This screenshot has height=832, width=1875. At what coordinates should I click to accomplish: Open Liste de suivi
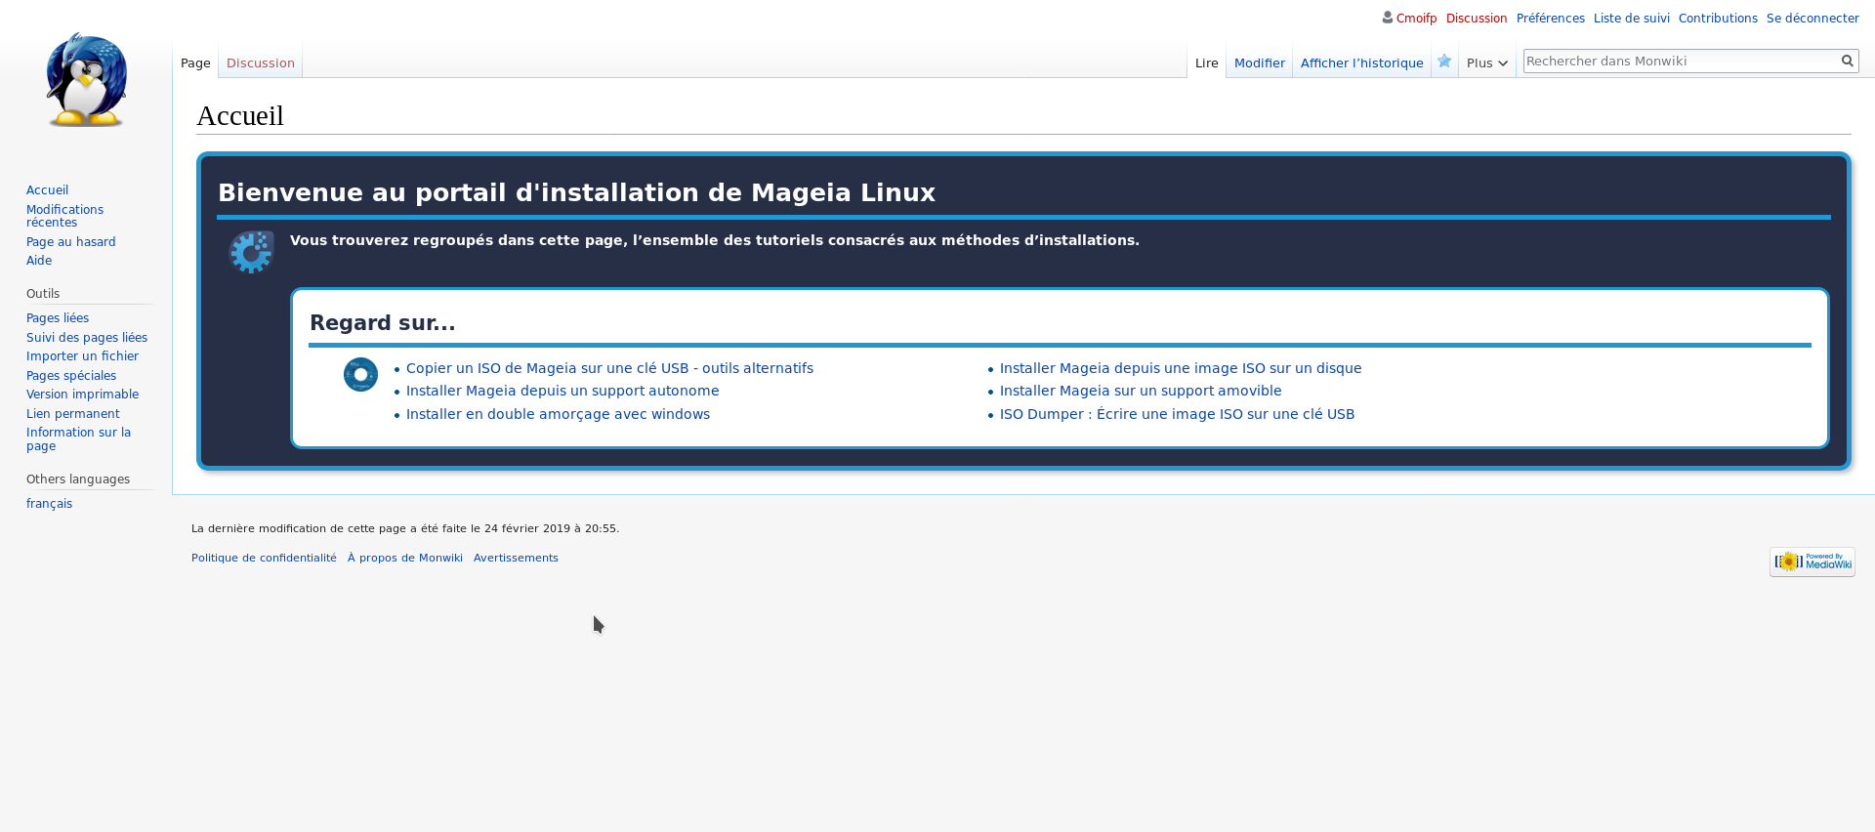tap(1632, 19)
